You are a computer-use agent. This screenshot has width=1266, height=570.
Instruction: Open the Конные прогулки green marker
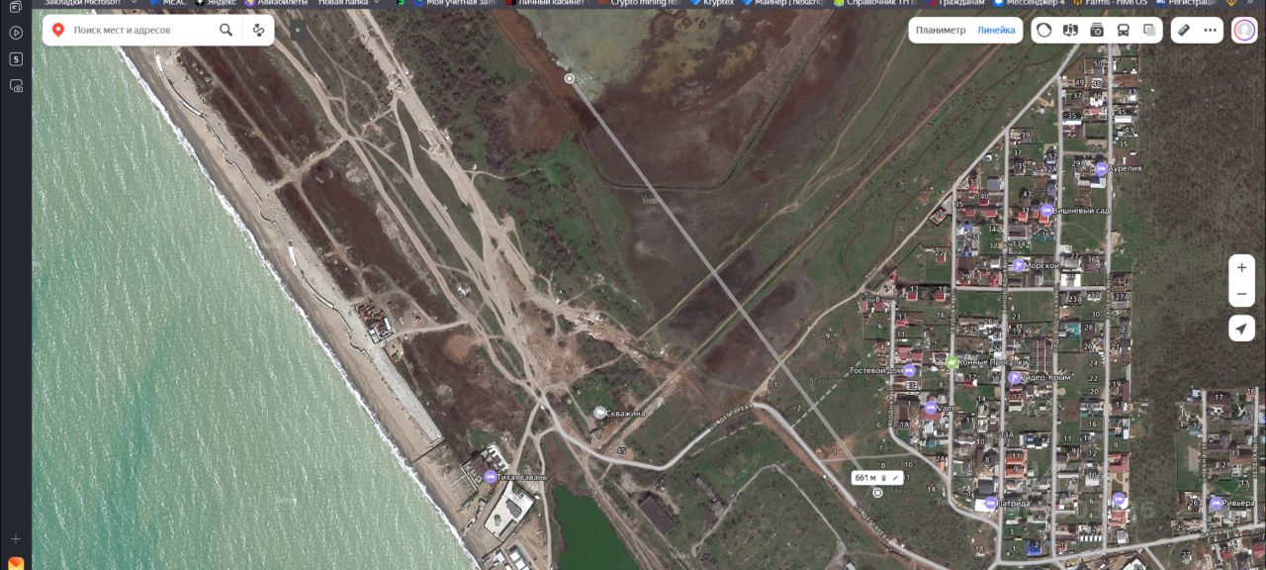click(951, 362)
